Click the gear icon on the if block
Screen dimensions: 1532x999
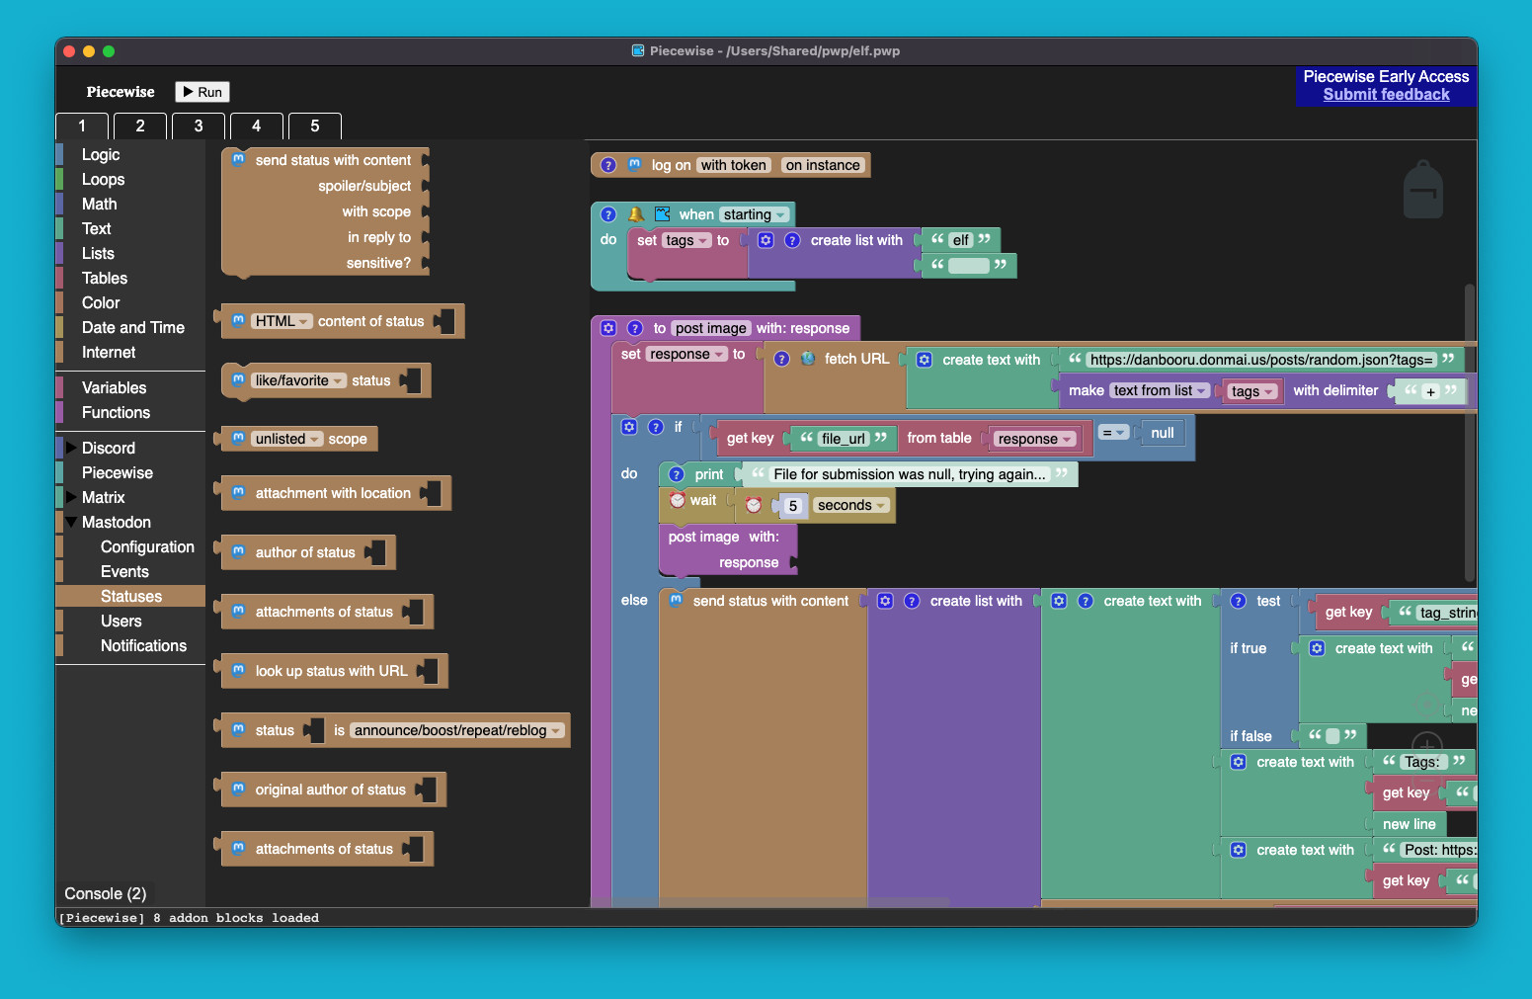pyautogui.click(x=629, y=426)
